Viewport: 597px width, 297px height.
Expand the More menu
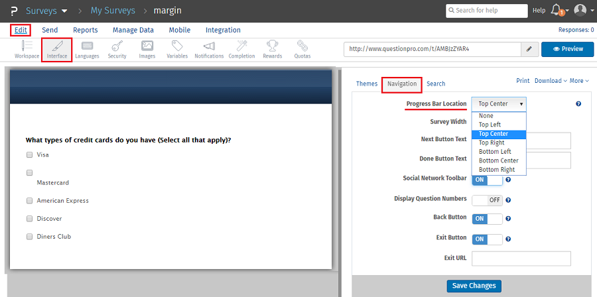(579, 81)
